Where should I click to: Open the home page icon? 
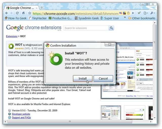pyautogui.click(x=24, y=13)
